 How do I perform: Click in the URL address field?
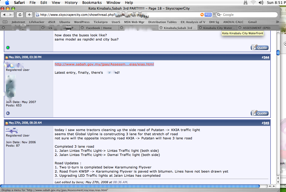pos(117,15)
